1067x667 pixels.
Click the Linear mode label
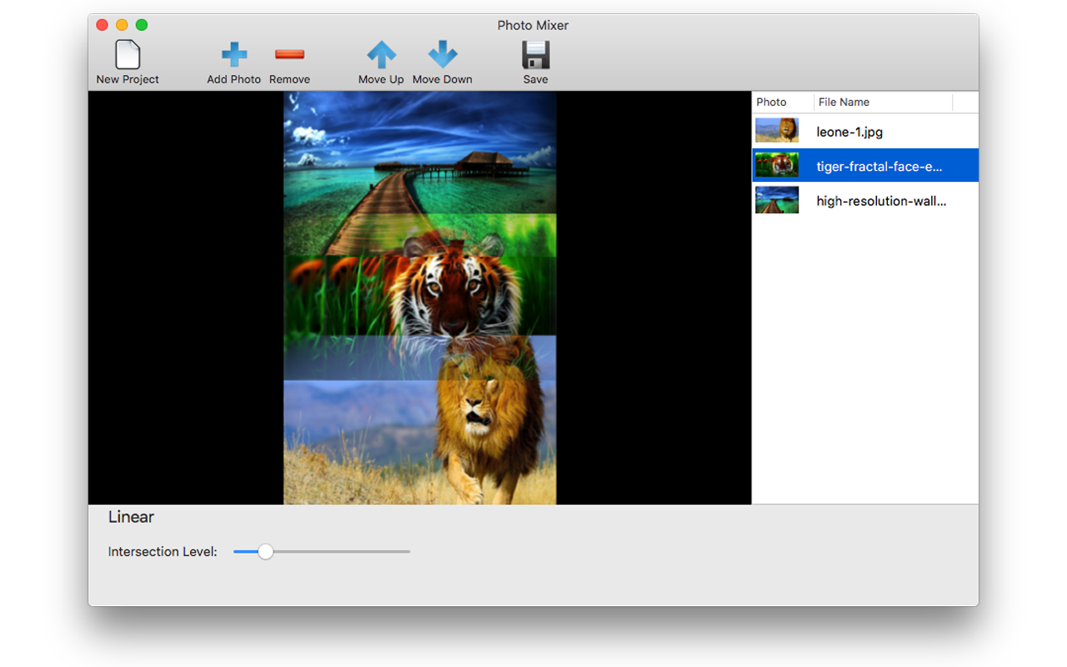[x=131, y=517]
